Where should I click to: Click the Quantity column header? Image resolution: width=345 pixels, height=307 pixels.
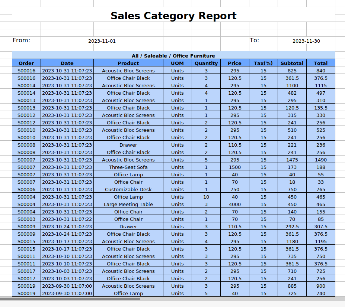click(206, 63)
